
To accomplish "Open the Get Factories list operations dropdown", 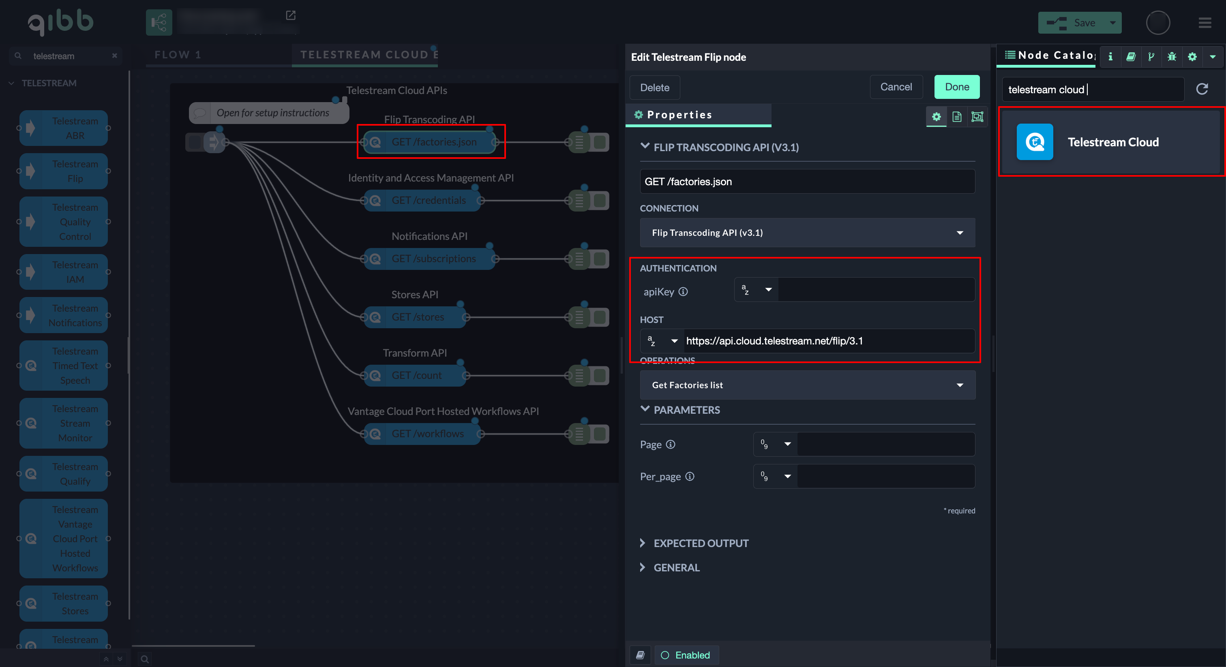I will point(807,385).
